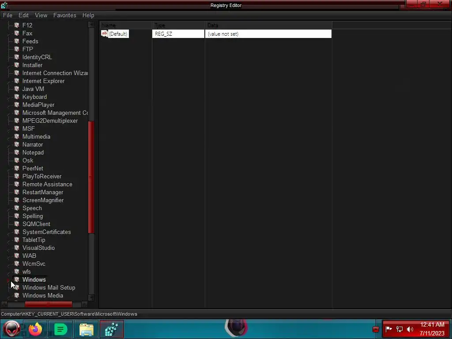This screenshot has height=339, width=452.
Task: Select the SystemCertificates key
Action: [46, 232]
